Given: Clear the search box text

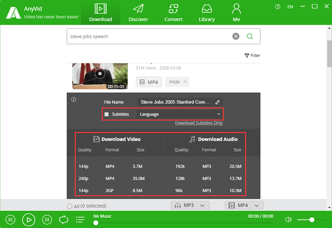Looking at the screenshot, I should [x=235, y=36].
